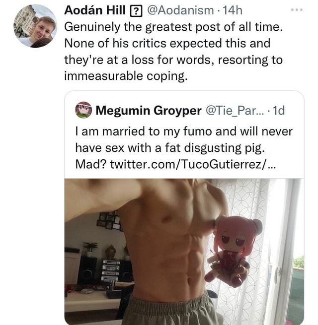Screen dimensions: 318x325
Task: Click the 14h timestamp
Action: click(232, 10)
